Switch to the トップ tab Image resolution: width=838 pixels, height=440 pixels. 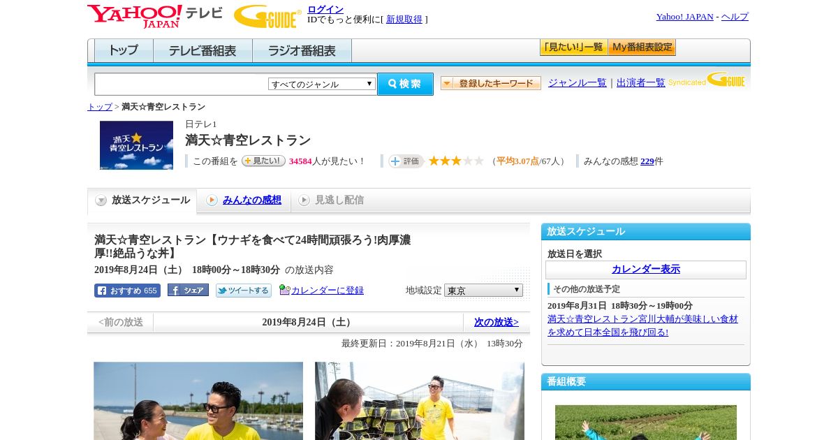(x=124, y=50)
